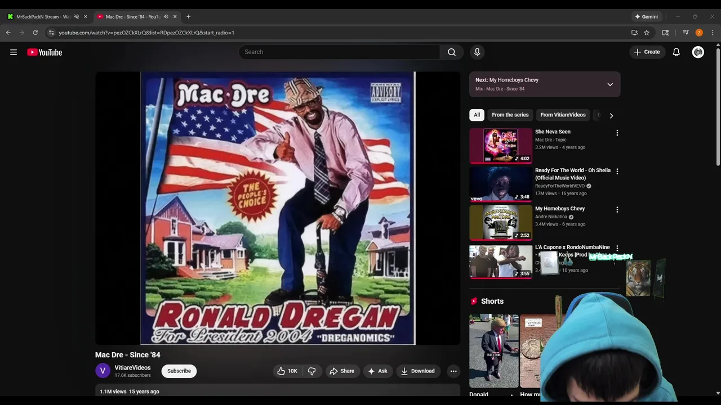The height and width of the screenshot is (405, 721).
Task: Unmute the MrBackPackN Stream tab
Action: (x=77, y=16)
